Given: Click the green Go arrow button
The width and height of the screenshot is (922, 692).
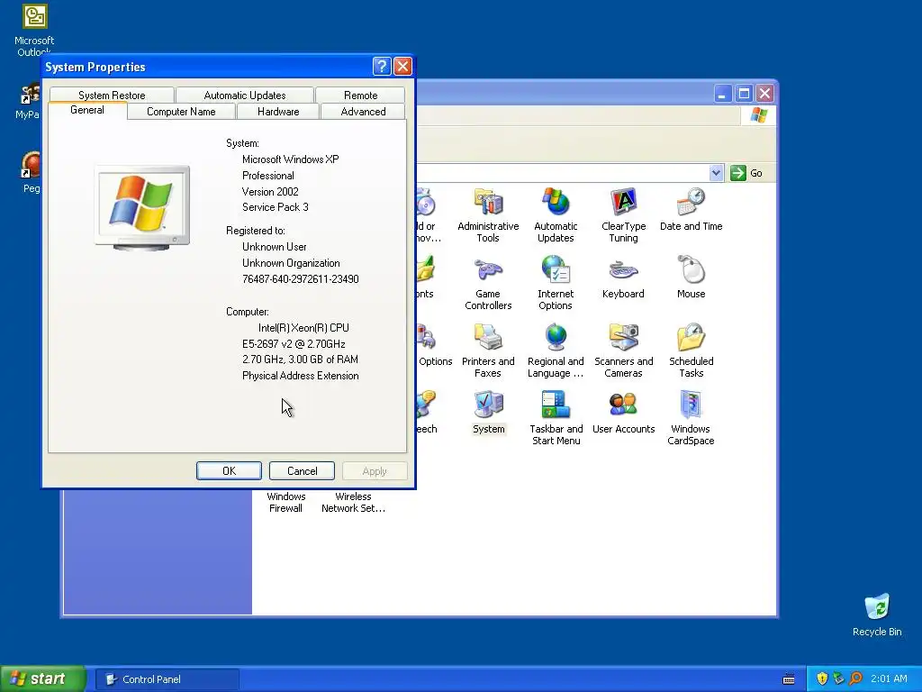Looking at the screenshot, I should click(x=737, y=173).
